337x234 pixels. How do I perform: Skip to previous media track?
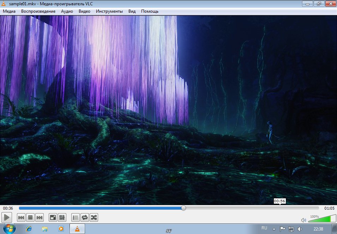pos(21,217)
